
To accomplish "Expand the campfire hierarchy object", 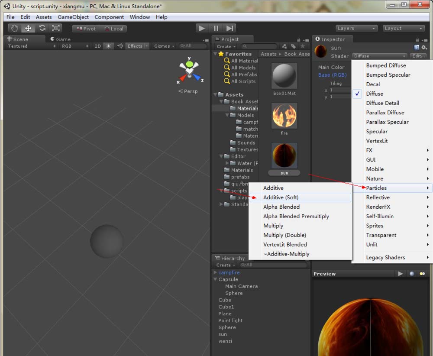I will pos(215,272).
